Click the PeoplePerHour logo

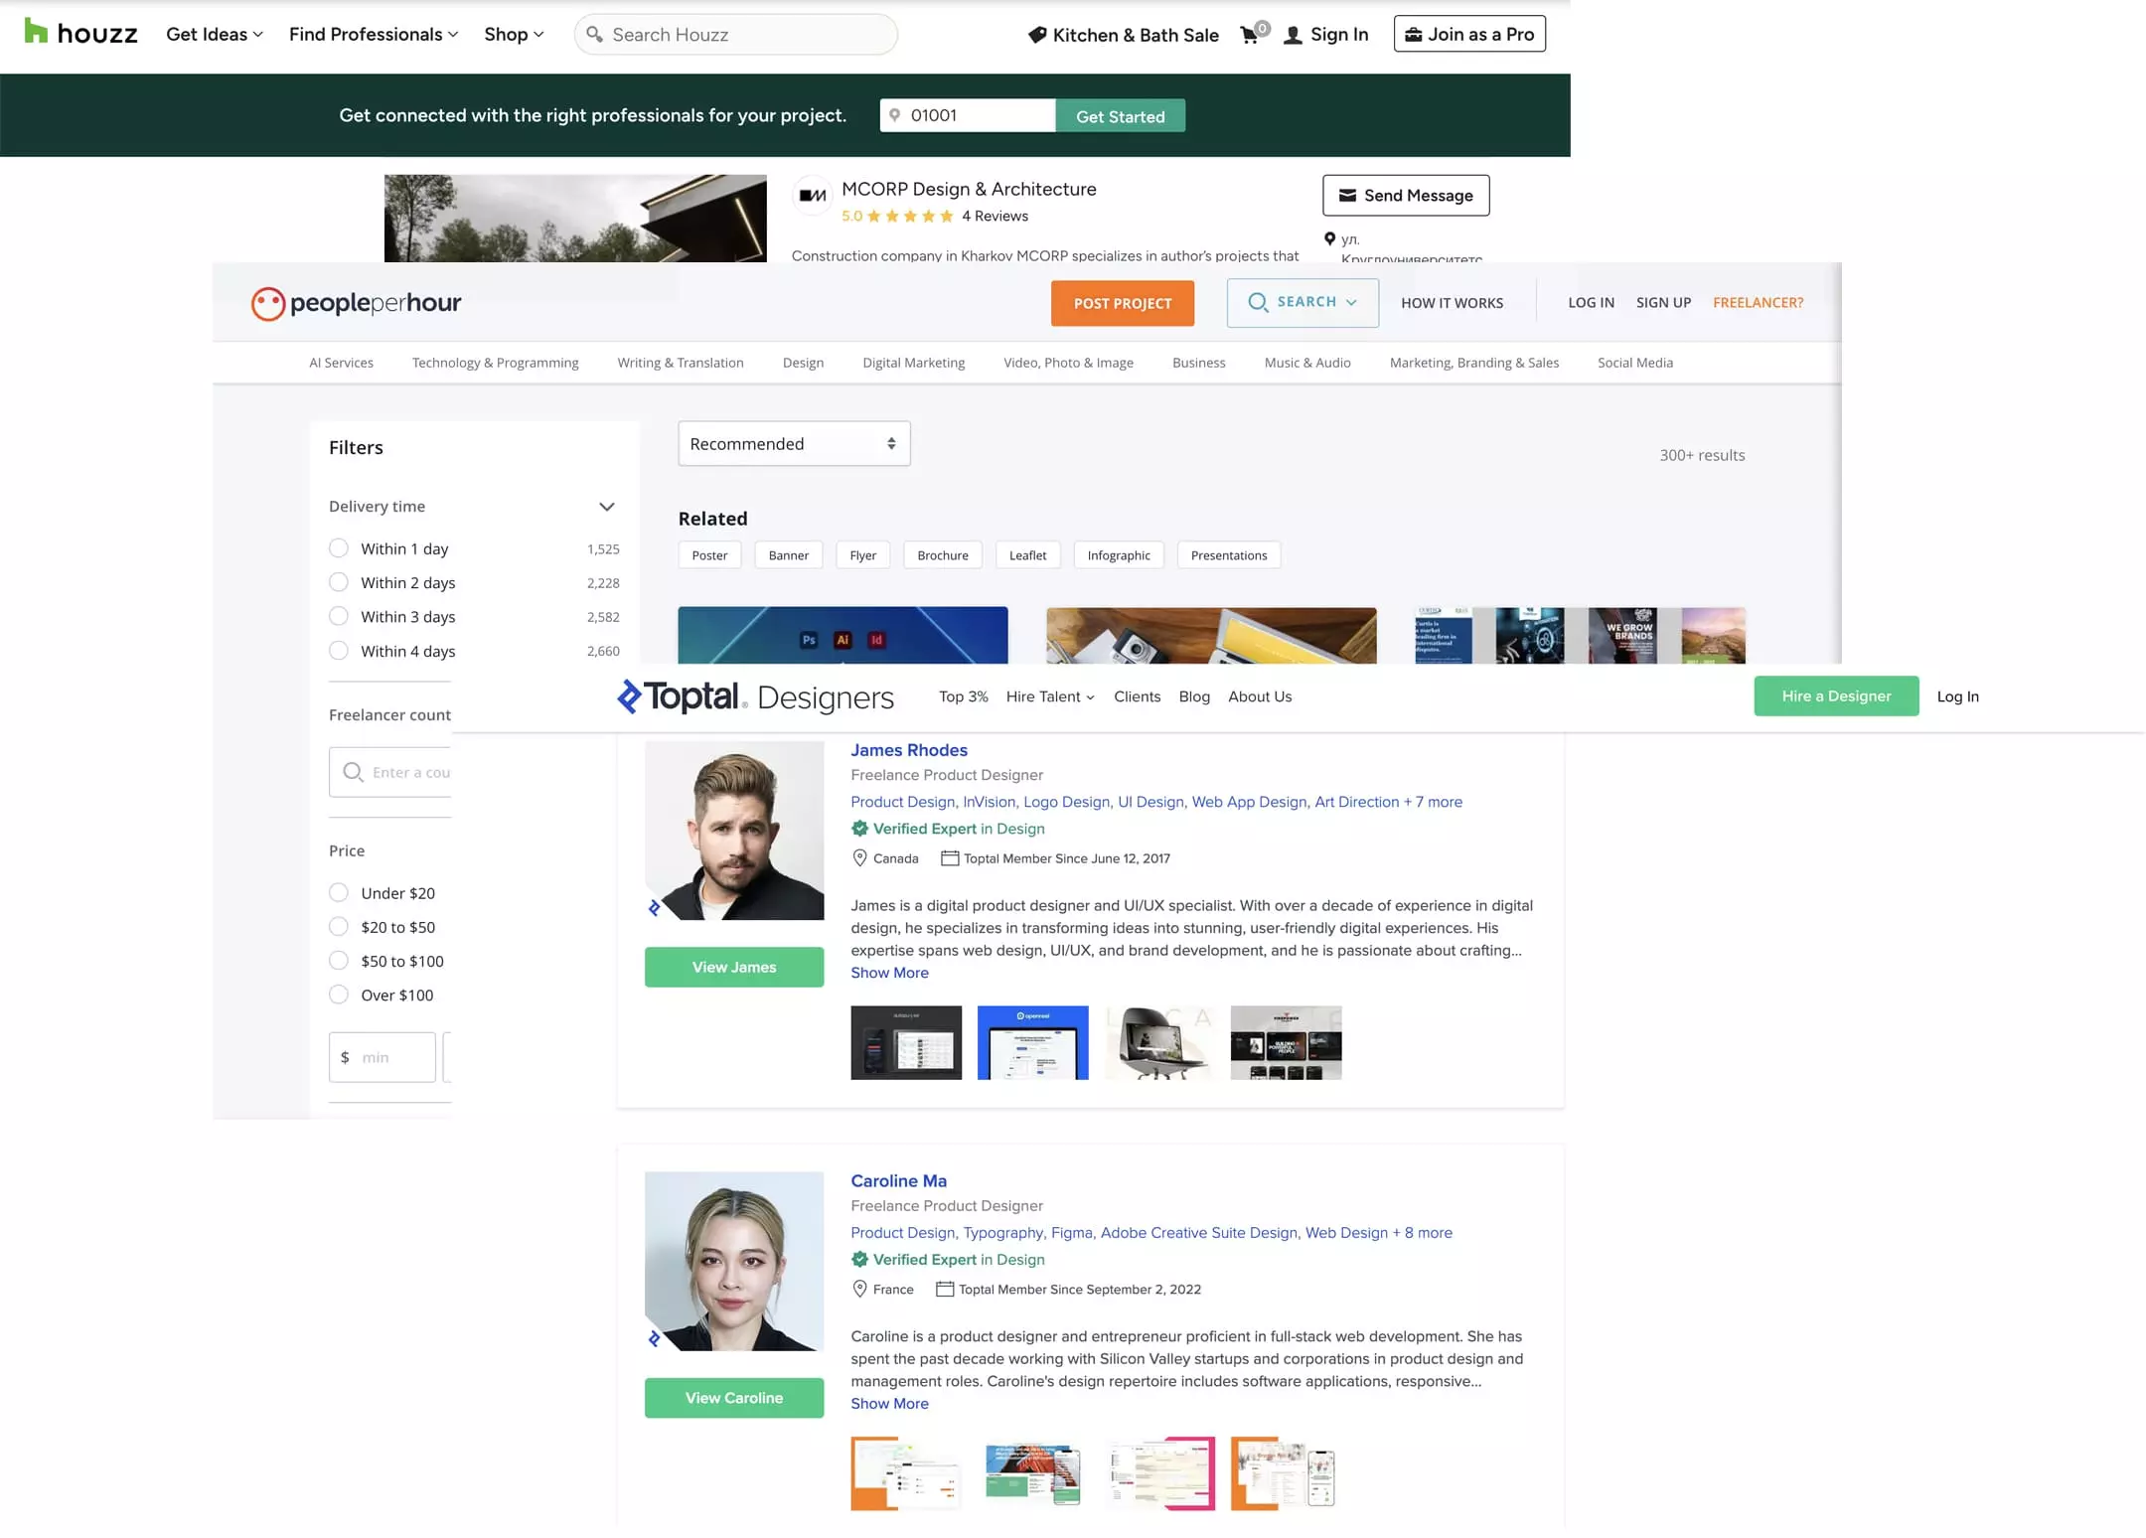[356, 303]
